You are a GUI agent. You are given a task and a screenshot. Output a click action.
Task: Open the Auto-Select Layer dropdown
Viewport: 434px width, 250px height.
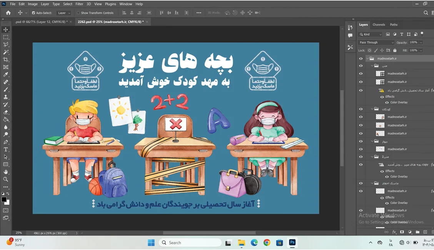tap(64, 13)
